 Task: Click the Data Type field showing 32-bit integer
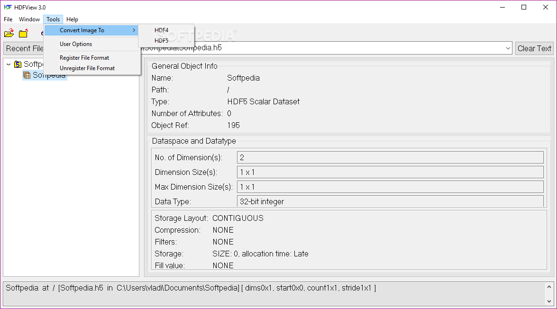tap(390, 201)
